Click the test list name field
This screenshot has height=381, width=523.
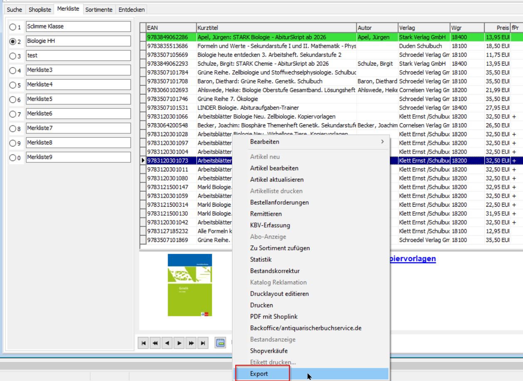tap(78, 56)
